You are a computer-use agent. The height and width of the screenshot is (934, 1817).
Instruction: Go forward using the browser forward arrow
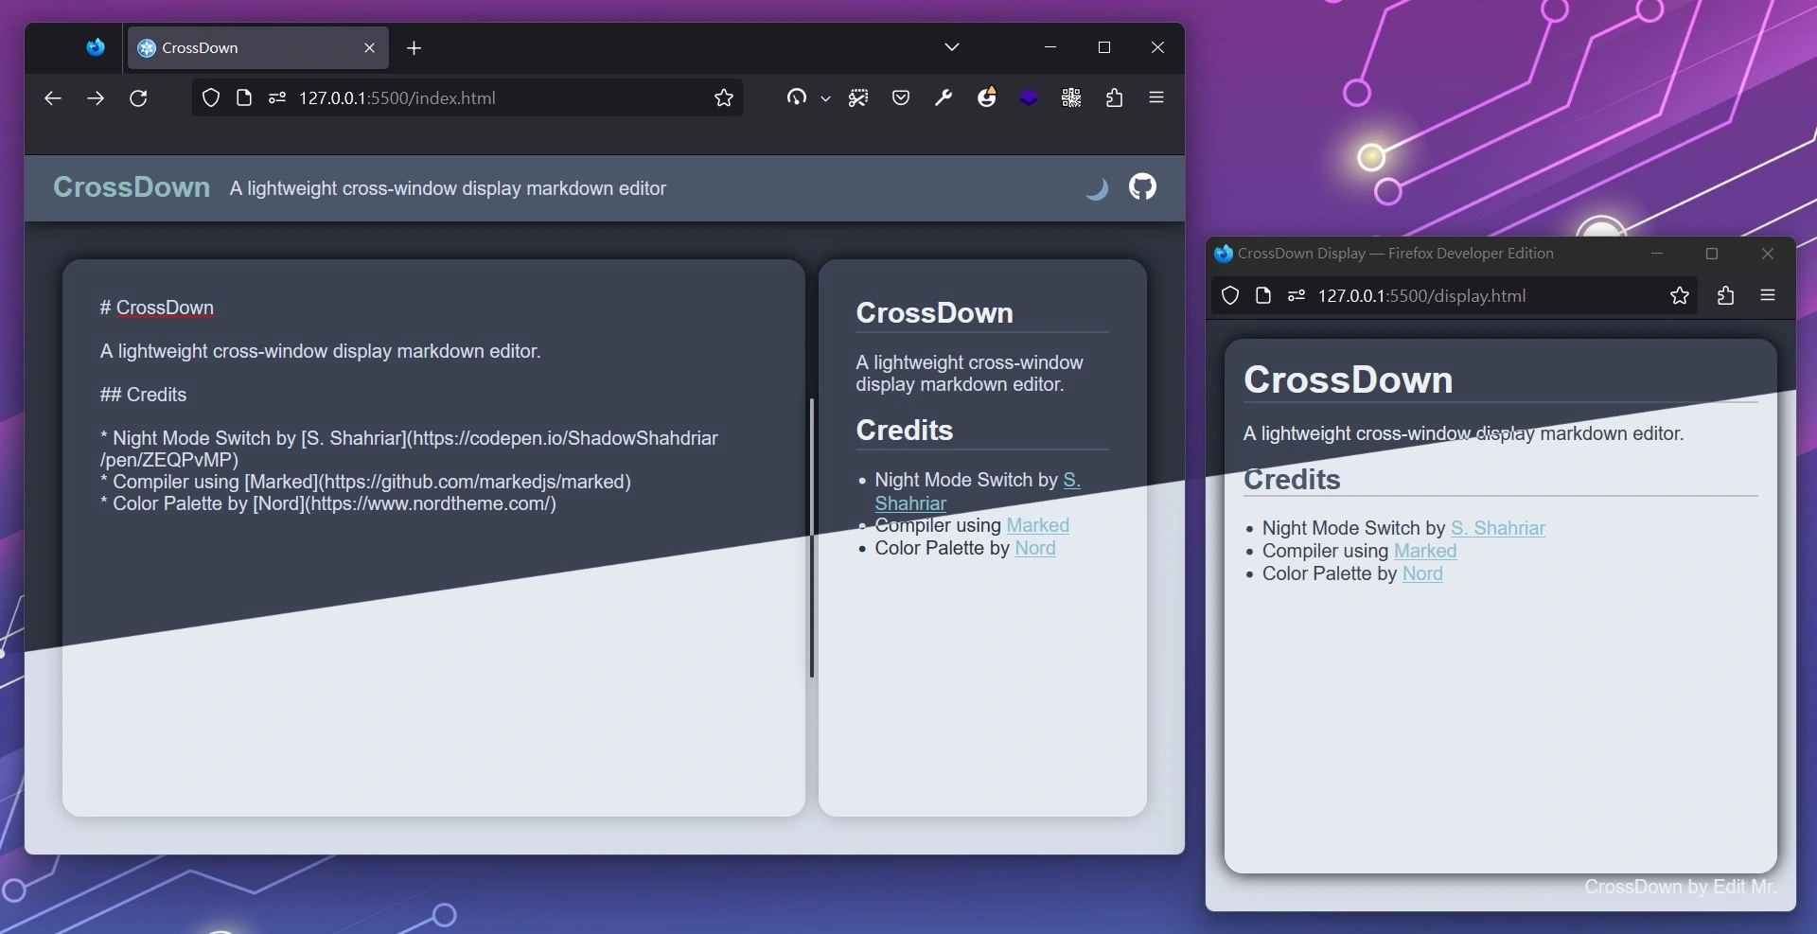point(96,98)
